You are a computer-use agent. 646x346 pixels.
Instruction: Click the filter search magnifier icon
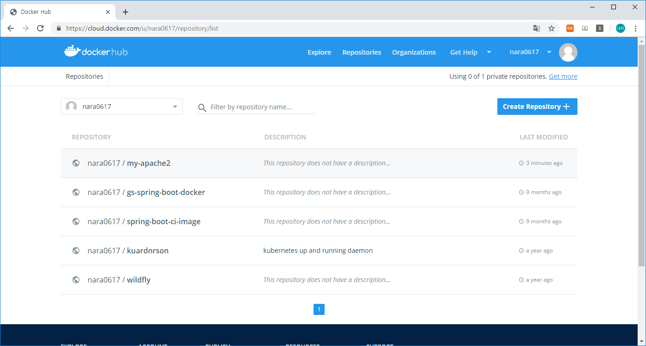pos(202,108)
